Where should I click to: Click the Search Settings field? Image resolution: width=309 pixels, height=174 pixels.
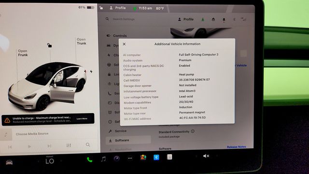coord(124,19)
